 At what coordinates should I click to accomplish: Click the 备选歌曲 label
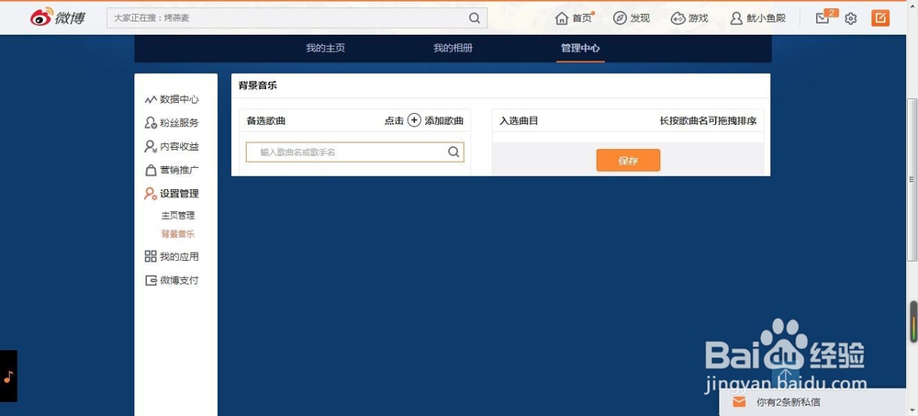266,120
